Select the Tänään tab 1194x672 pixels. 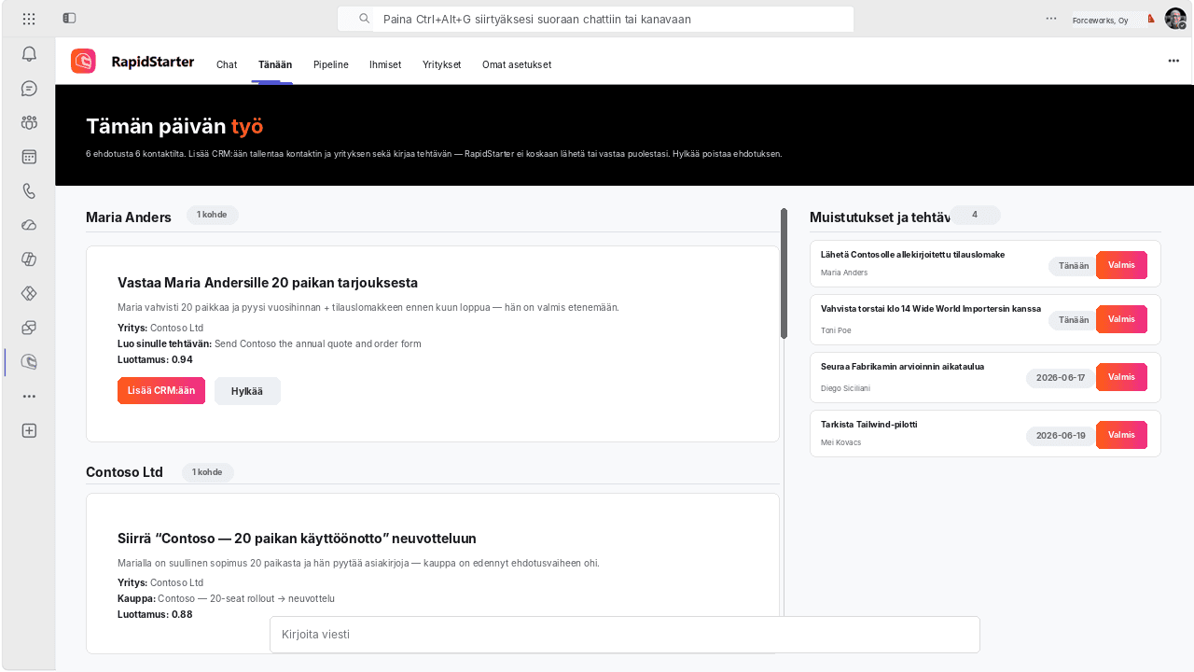click(x=275, y=64)
